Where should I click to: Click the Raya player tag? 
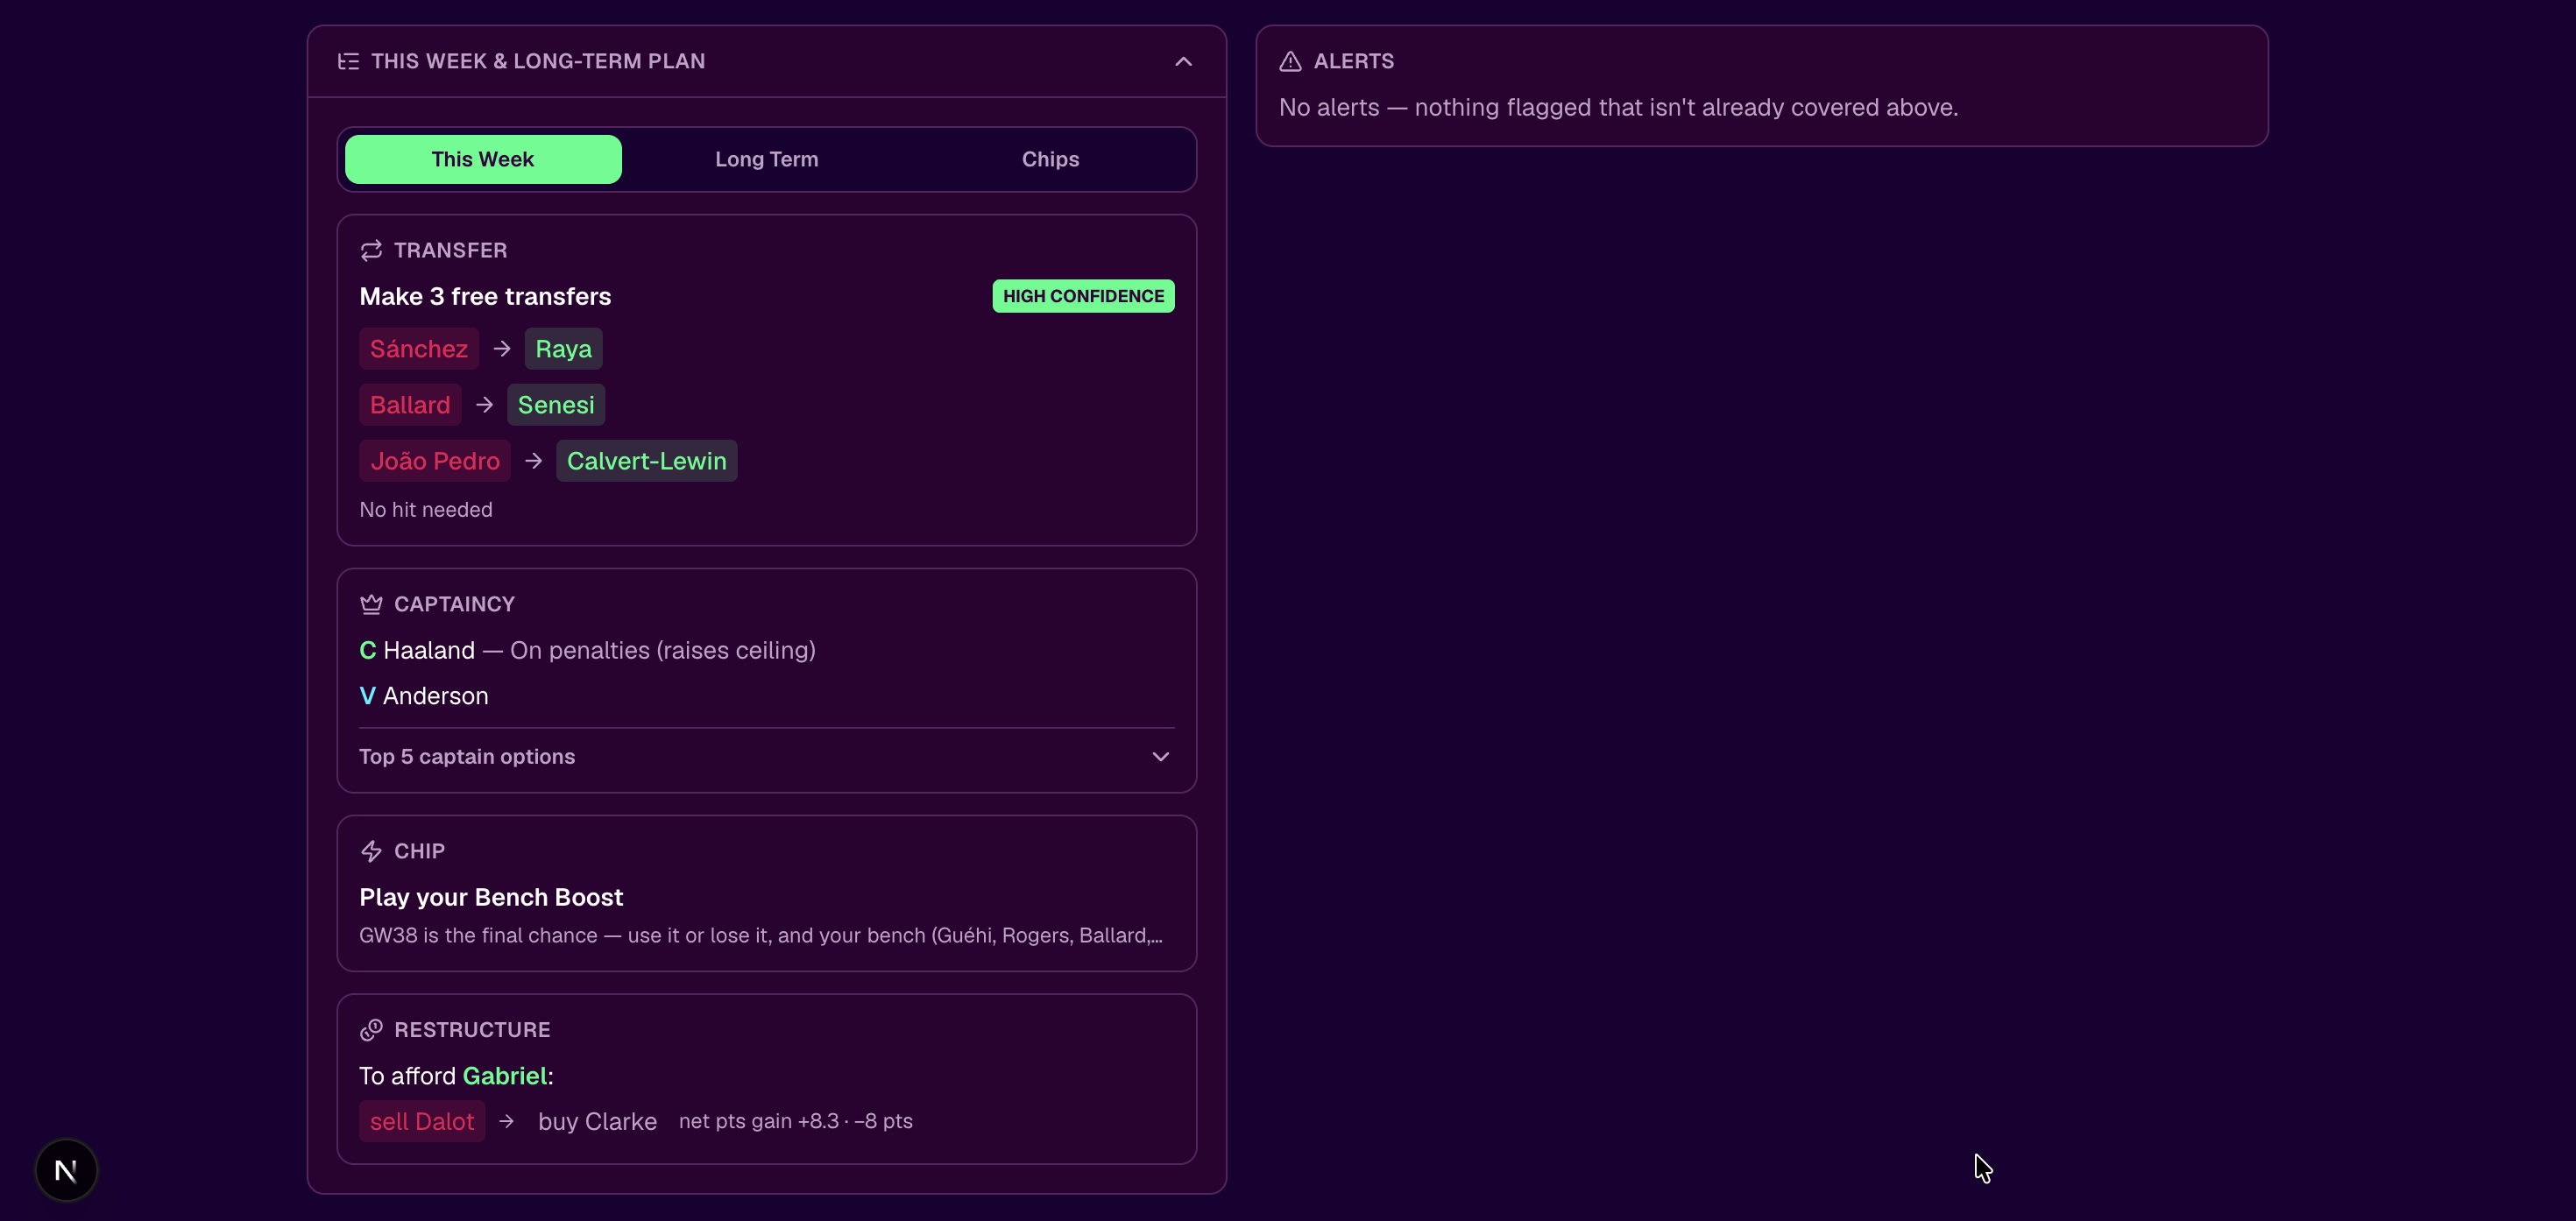(x=563, y=349)
